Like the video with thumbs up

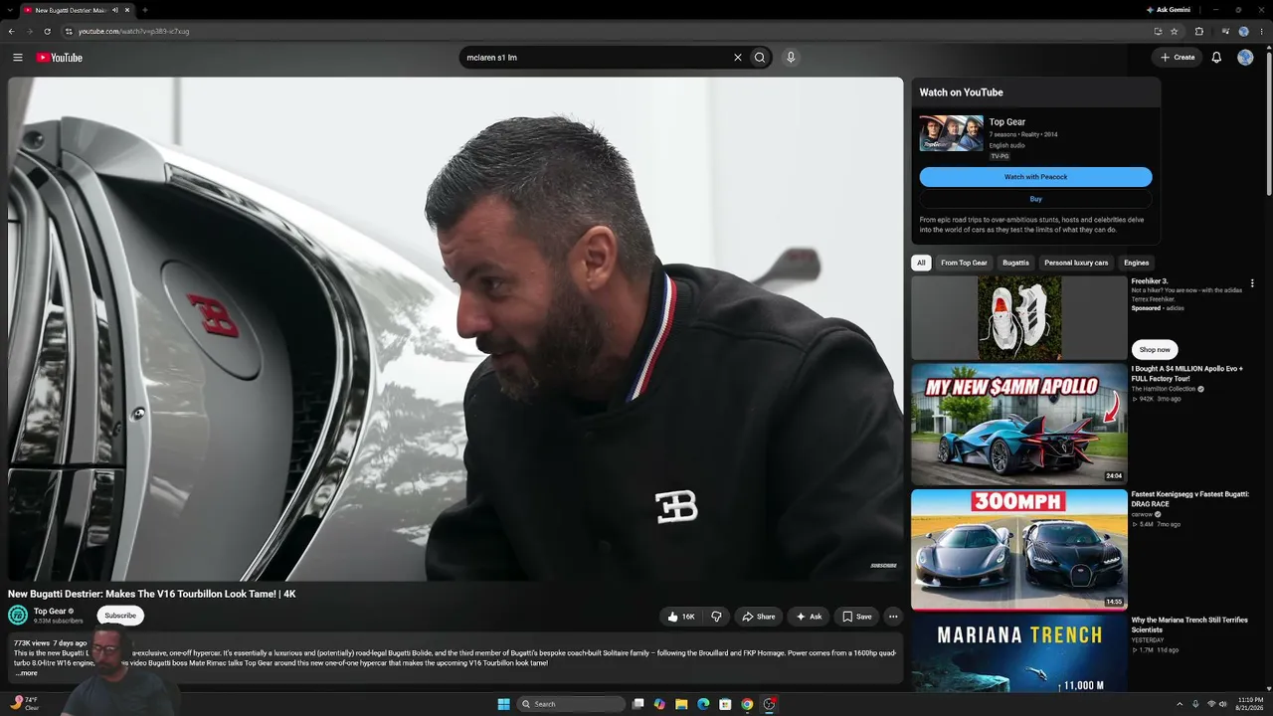pos(681,617)
